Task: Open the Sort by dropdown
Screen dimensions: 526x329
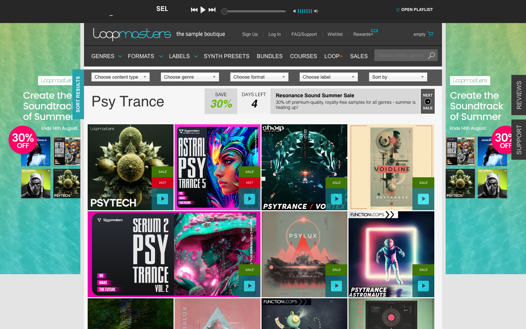Action: (398, 77)
